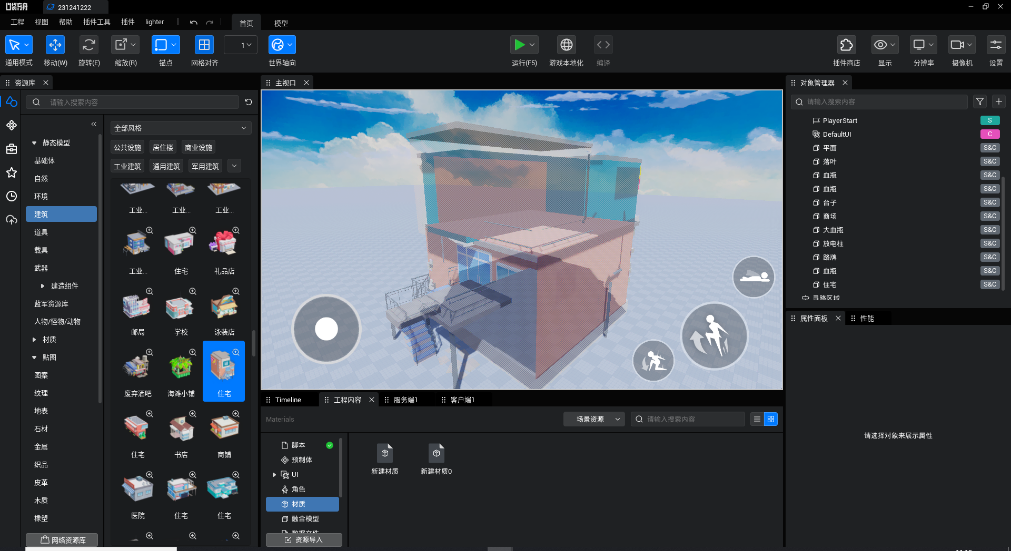The width and height of the screenshot is (1011, 551).
Task: Open the 场景资源 dropdown
Action: pyautogui.click(x=594, y=419)
